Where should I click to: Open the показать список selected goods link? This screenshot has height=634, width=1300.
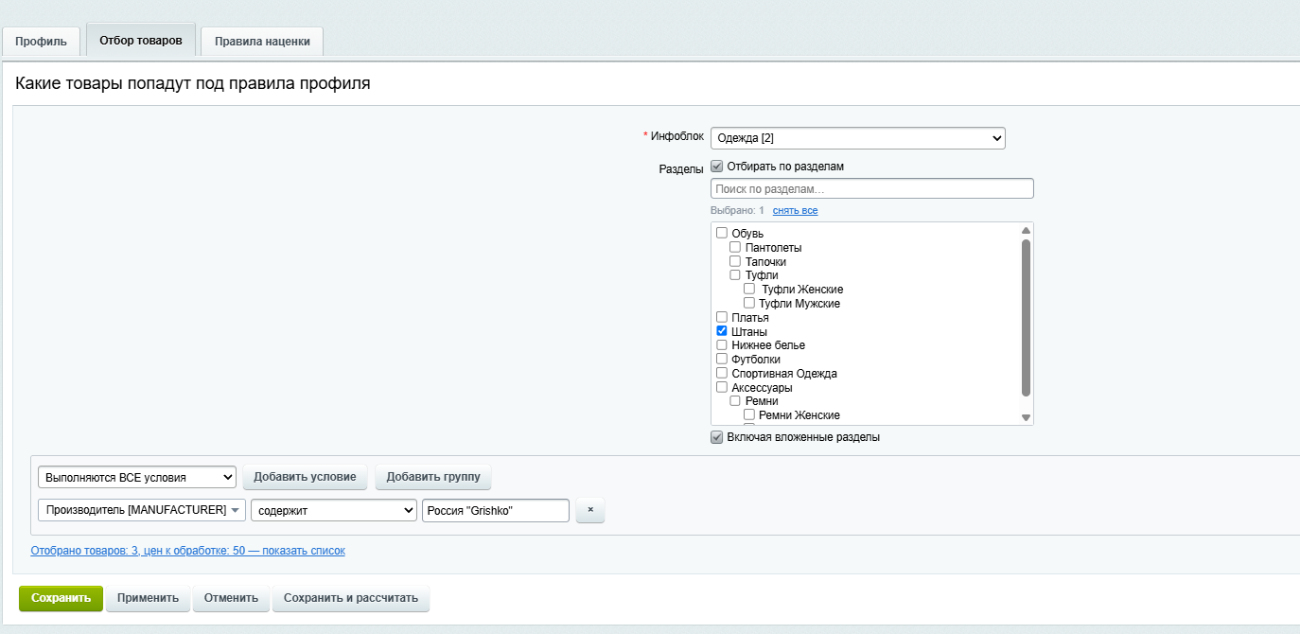[304, 551]
